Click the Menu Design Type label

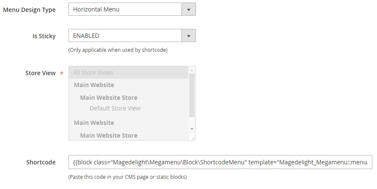point(29,10)
